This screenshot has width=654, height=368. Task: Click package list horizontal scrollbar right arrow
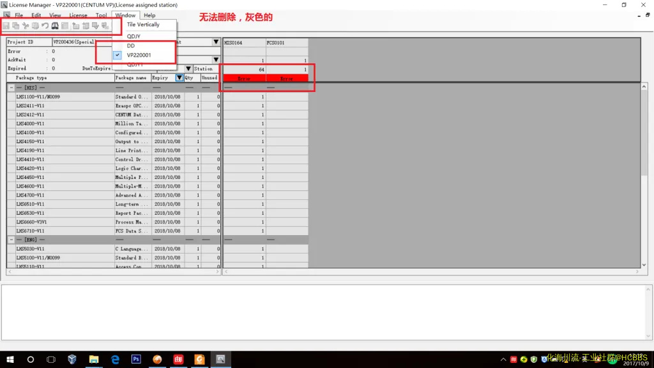[x=217, y=272]
